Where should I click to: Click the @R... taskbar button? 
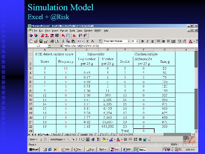coord(128,149)
